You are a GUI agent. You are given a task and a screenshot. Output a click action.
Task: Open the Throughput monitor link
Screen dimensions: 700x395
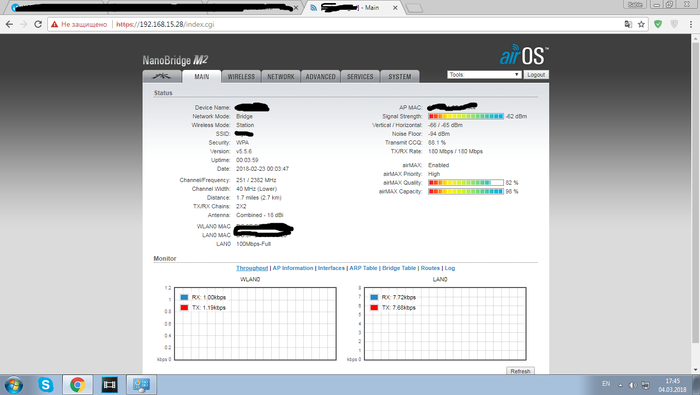point(252,268)
